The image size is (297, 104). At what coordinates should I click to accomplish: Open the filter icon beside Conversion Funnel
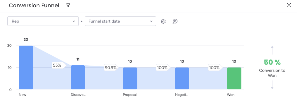(x=68, y=5)
